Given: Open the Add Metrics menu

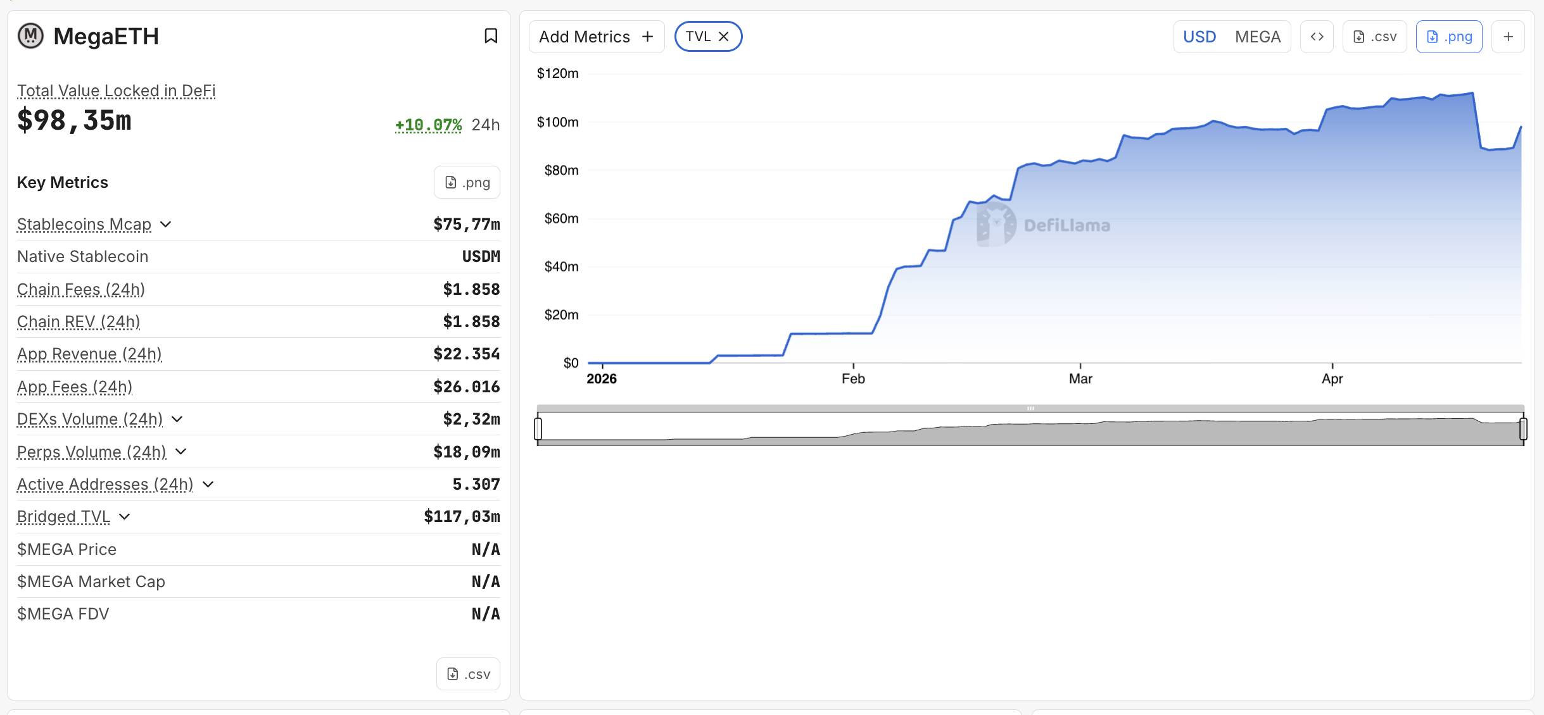Looking at the screenshot, I should coord(596,36).
